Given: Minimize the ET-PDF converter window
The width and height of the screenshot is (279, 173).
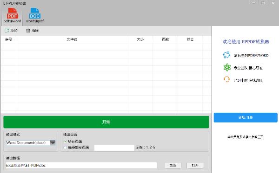Looking at the screenshot, I should (253, 3).
